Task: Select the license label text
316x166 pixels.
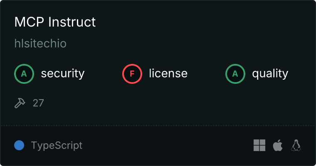Action: [x=168, y=74]
